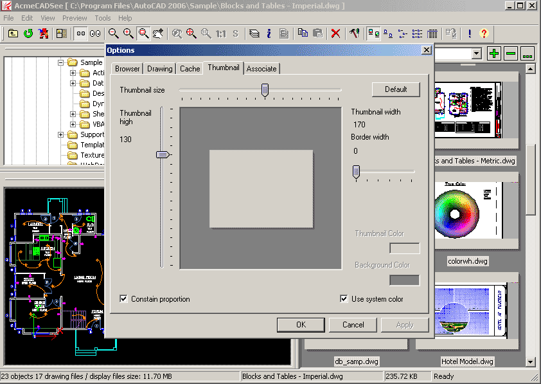
Task: Open the View menu
Action: [x=48, y=18]
